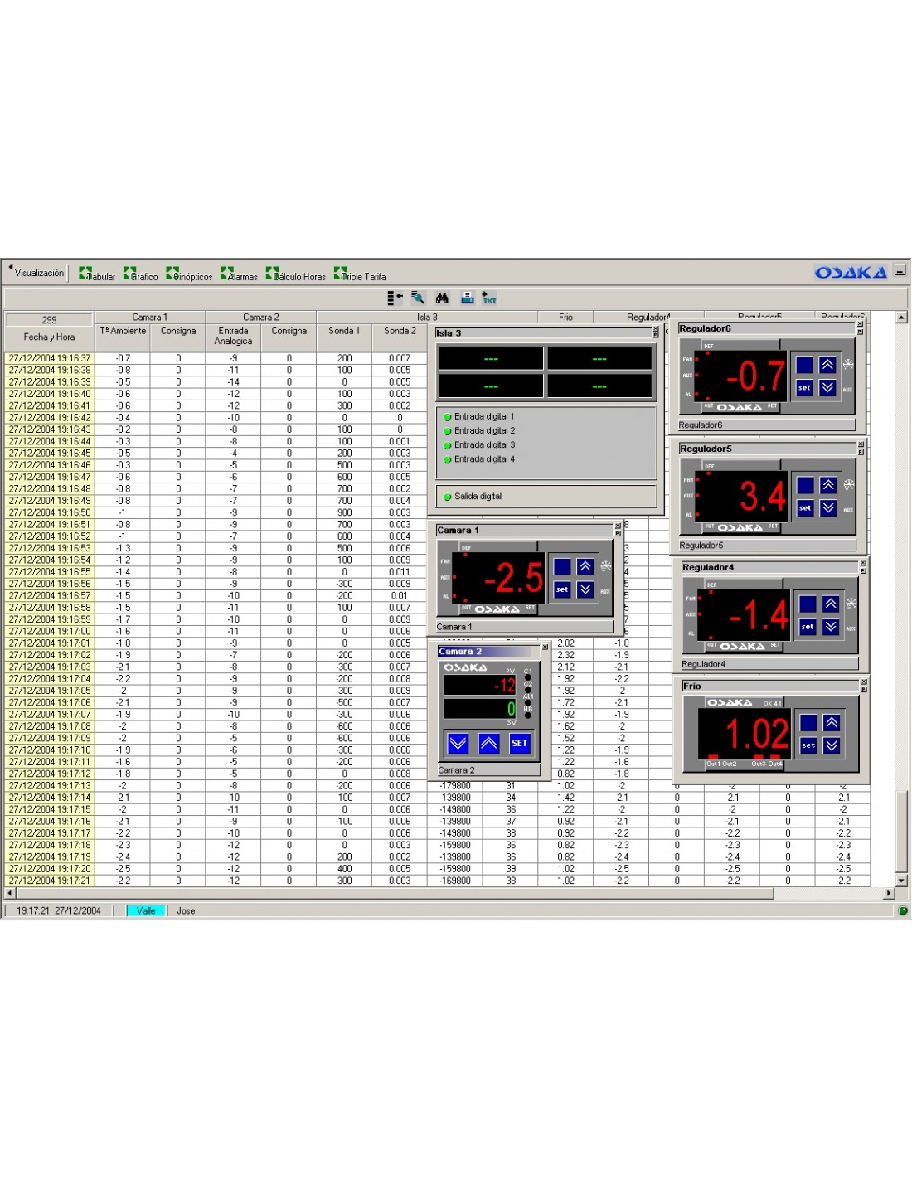The image size is (912, 1179).
Task: Toggle the Salida digital indicator
Action: 448,497
